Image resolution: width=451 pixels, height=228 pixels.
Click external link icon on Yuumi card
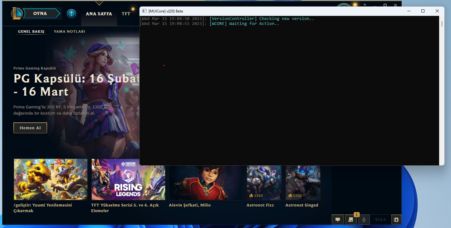(84, 162)
